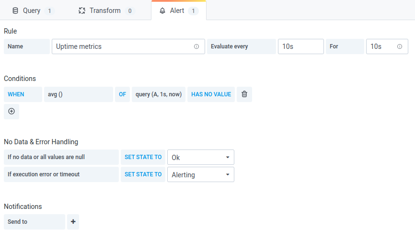Click the Send to label
This screenshot has height=230, width=415.
(x=35, y=222)
